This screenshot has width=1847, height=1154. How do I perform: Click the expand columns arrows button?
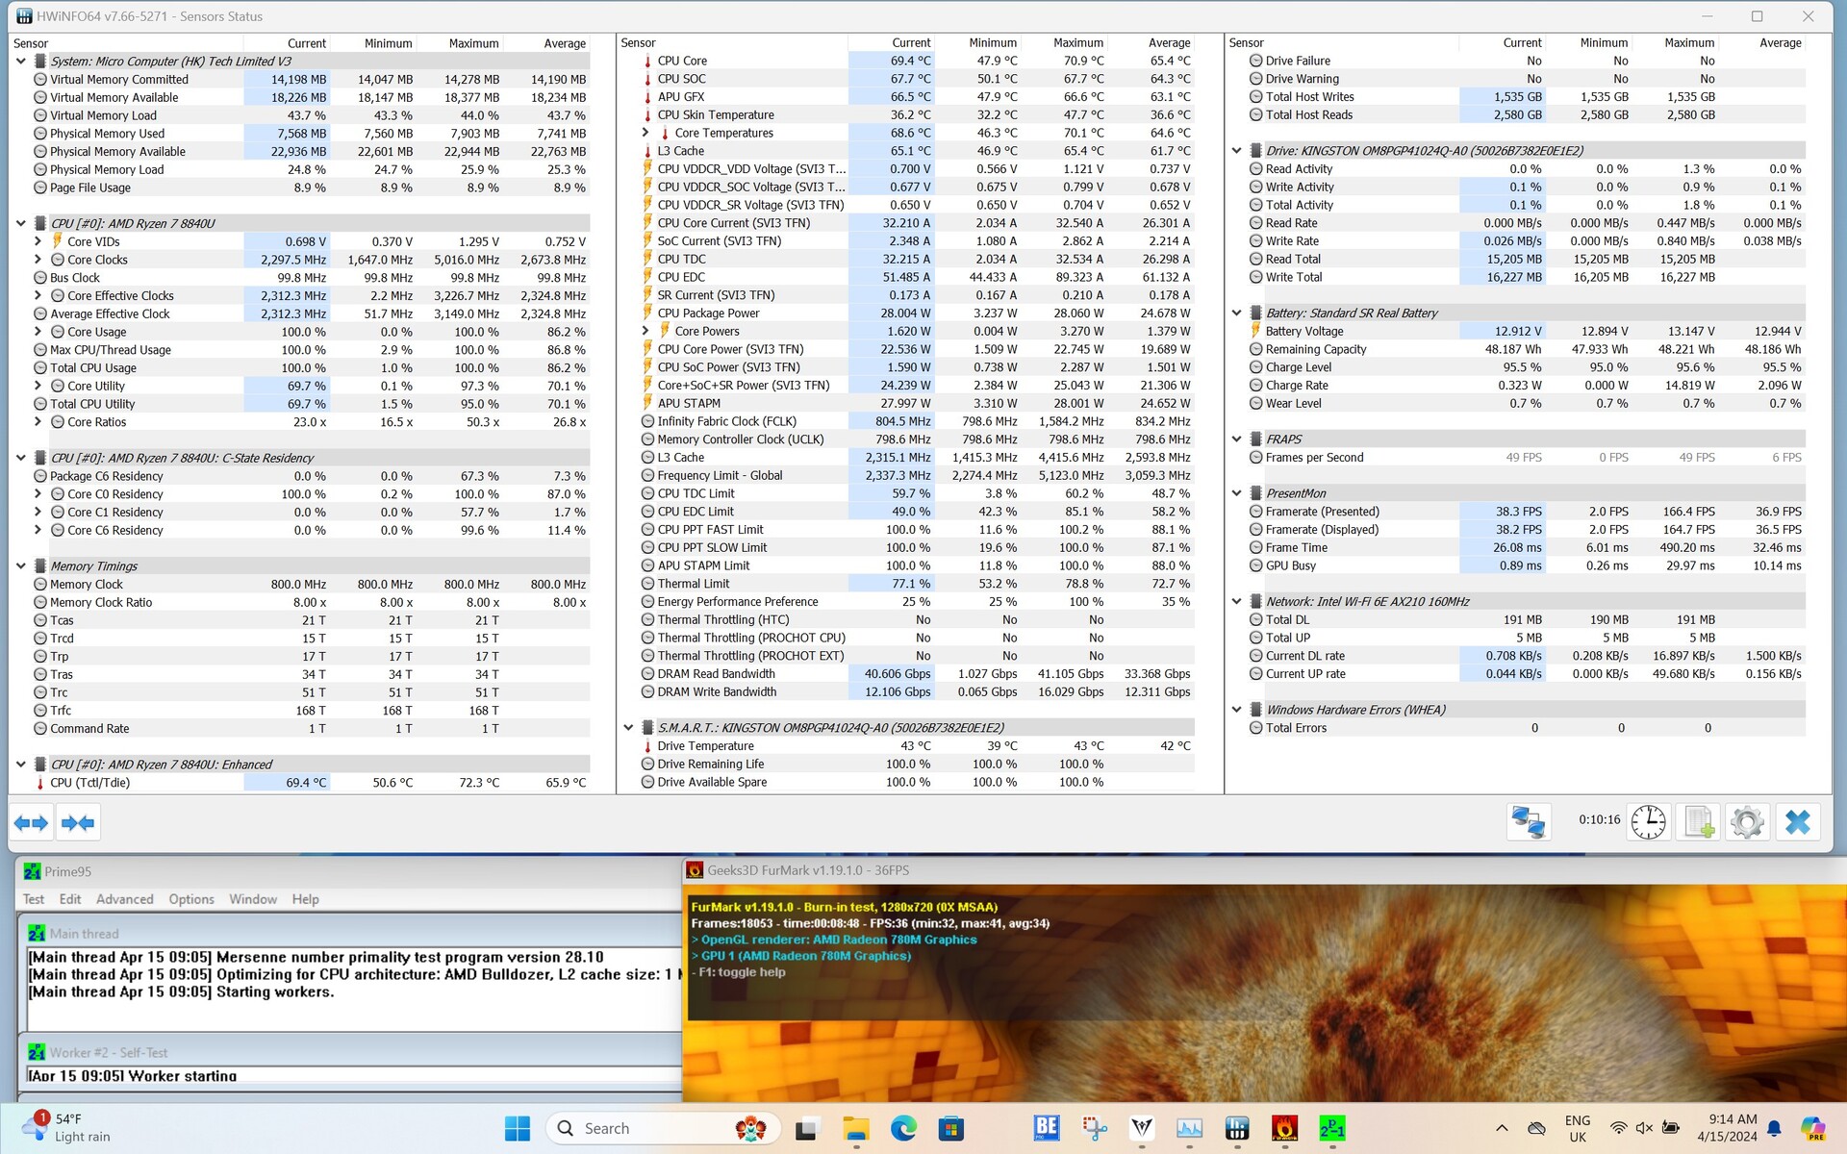[31, 822]
